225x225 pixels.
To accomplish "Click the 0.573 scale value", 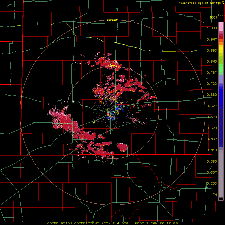I will pos(212,117).
